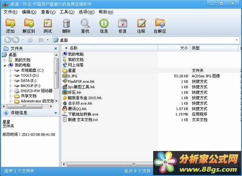The height and width of the screenshot is (176, 242).
Task: Click the up-folder icon in navigation bar
Action: [30, 40]
